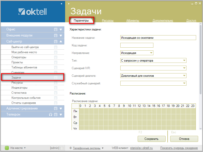Open the Тип dropdown list

tap(184, 61)
